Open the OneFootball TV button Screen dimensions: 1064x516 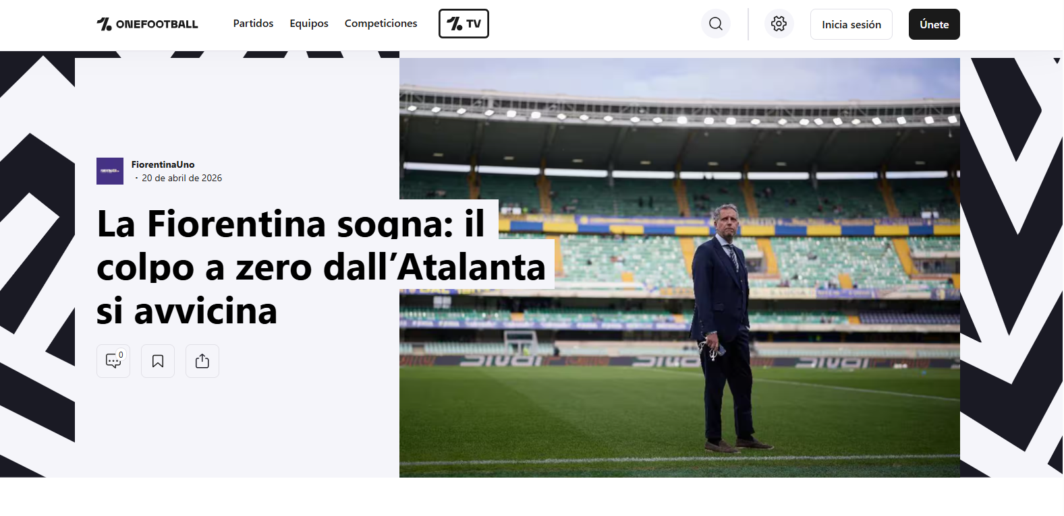pyautogui.click(x=464, y=24)
